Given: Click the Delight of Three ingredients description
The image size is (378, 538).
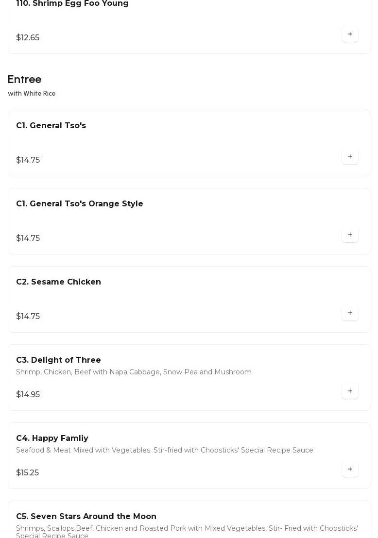Looking at the screenshot, I should [x=134, y=372].
